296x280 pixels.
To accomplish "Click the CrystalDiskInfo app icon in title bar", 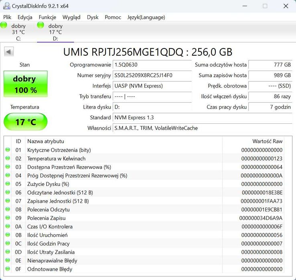I will pos(6,6).
